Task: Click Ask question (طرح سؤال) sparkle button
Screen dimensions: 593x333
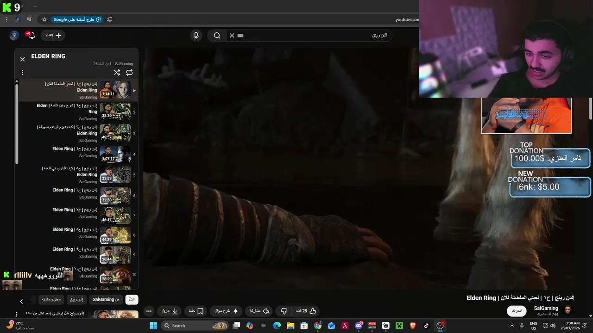Action: pos(226,311)
